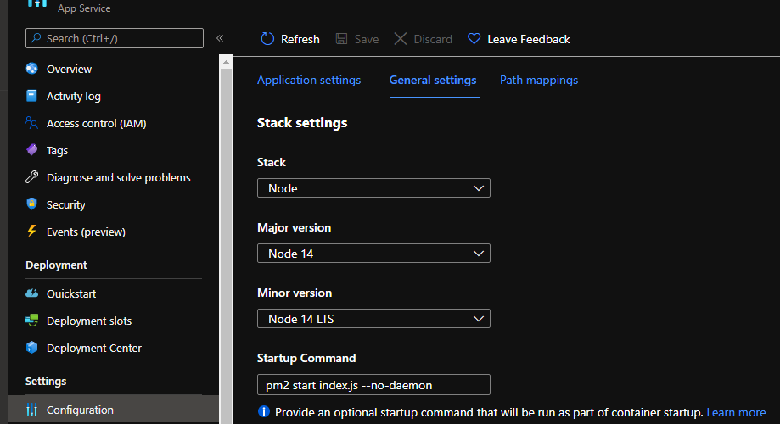Click the Overview globe icon
The height and width of the screenshot is (424, 780).
[x=32, y=69]
